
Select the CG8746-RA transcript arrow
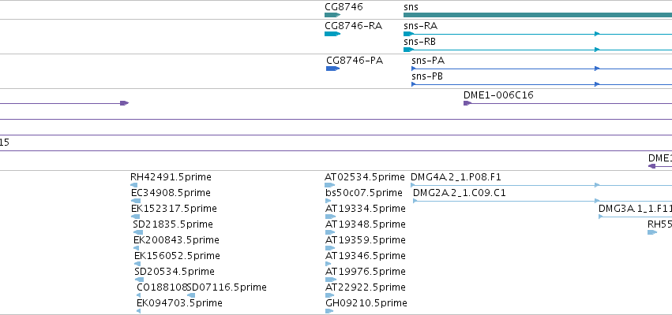coord(332,34)
